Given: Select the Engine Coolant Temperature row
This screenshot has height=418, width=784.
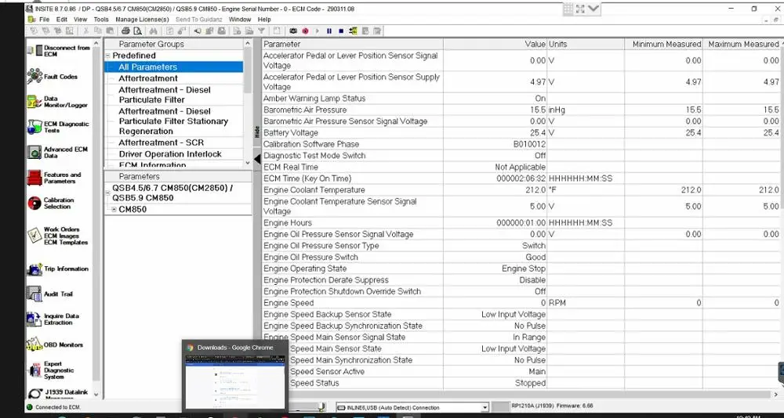Looking at the screenshot, I should pyautogui.click(x=521, y=189).
